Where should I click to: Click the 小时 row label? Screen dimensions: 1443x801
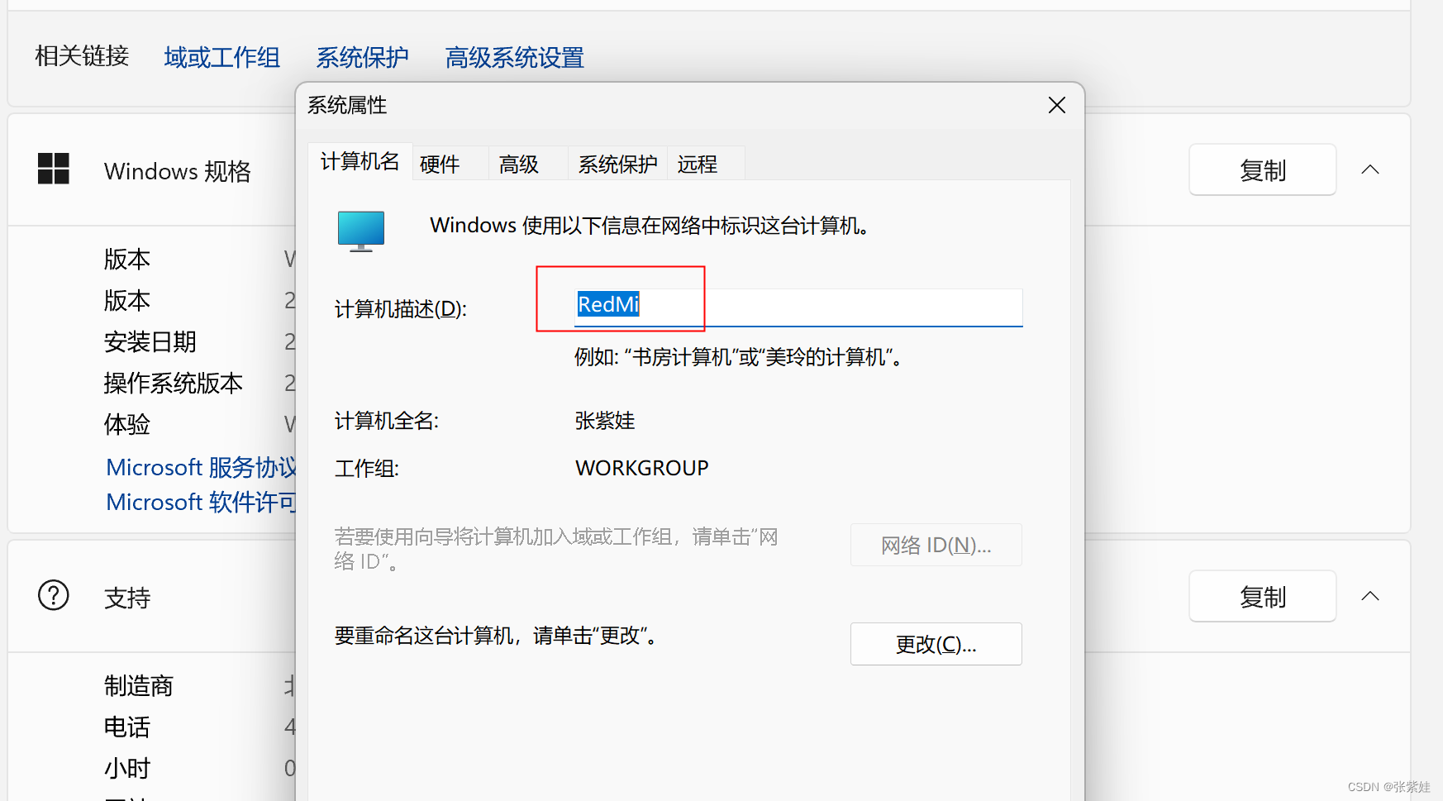(127, 768)
